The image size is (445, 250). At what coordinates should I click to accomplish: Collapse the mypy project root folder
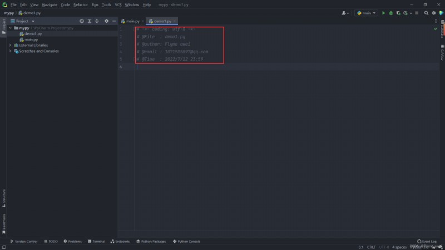(10, 28)
